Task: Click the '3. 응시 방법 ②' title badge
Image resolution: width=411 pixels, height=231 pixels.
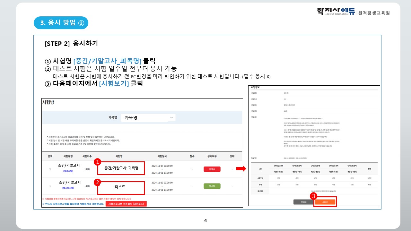Action: pos(61,22)
